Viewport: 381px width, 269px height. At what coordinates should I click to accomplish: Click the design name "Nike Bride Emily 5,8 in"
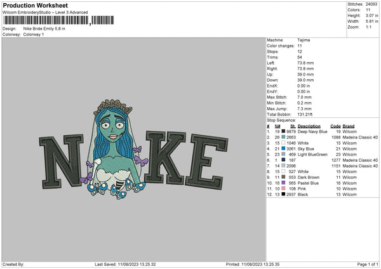pyautogui.click(x=44, y=29)
